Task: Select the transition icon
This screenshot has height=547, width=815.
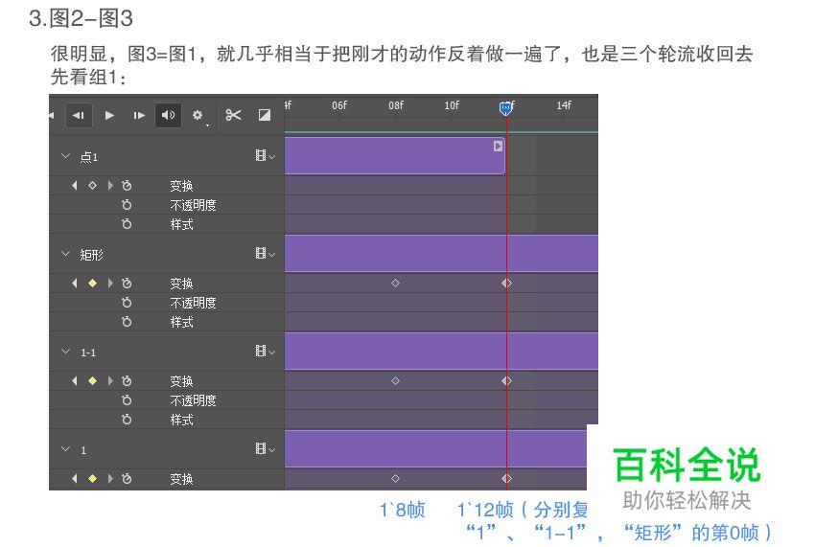Action: pos(265,115)
